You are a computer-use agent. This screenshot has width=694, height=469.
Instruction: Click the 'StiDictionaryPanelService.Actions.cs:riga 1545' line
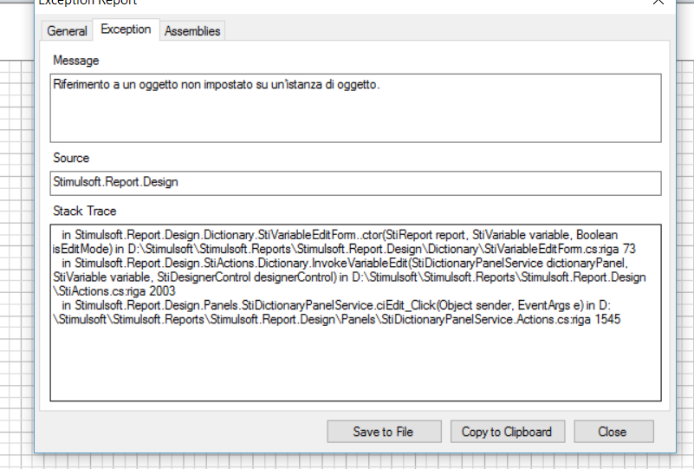[336, 319]
